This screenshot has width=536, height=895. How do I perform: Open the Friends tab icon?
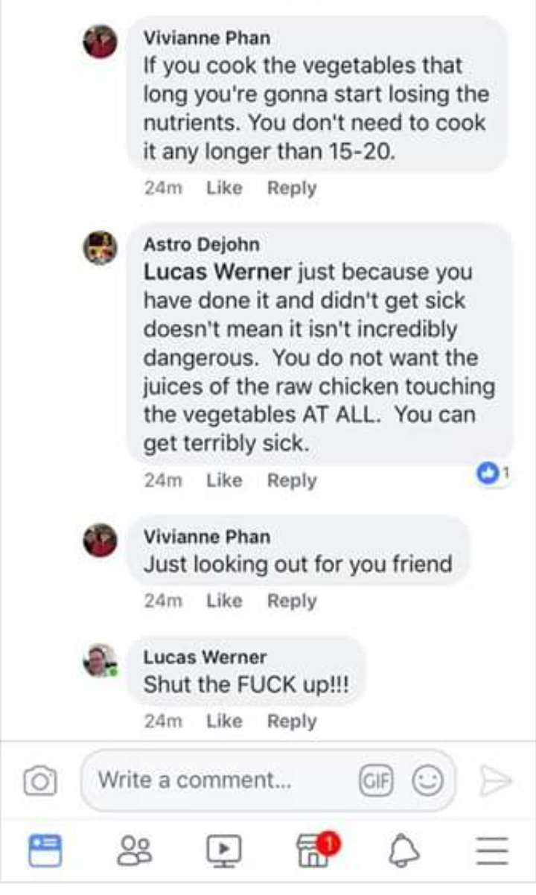coord(135,850)
